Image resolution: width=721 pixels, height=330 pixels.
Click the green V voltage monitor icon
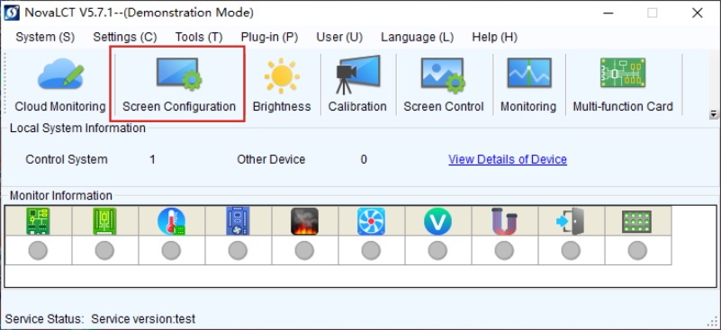click(437, 221)
